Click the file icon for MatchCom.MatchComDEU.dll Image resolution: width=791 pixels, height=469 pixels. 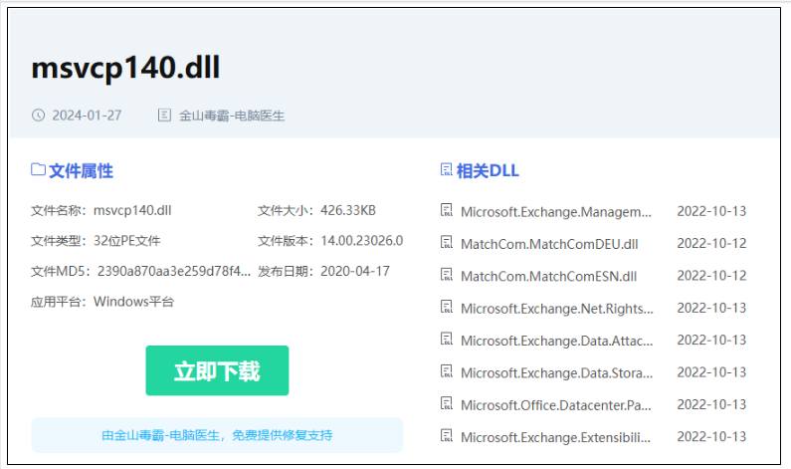click(447, 242)
